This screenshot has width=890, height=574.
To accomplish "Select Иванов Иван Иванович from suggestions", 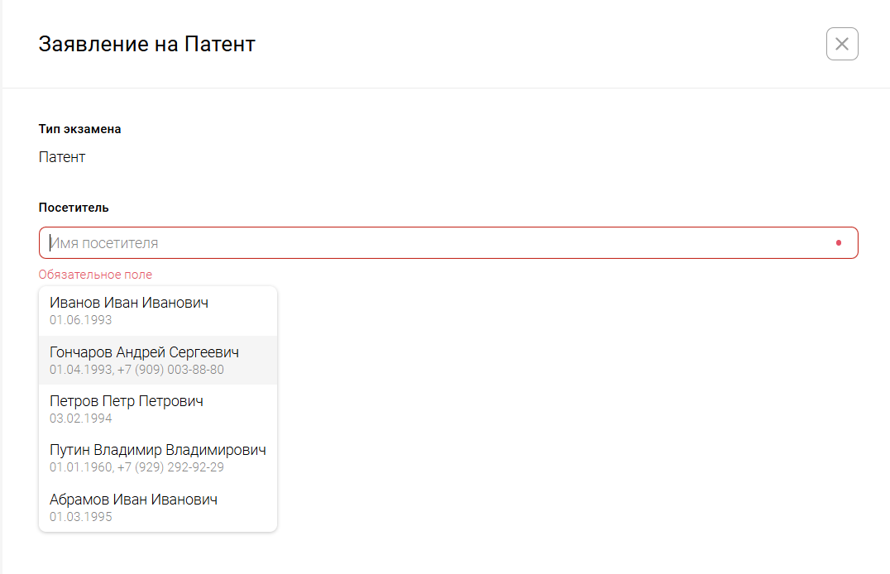I will pos(129,303).
